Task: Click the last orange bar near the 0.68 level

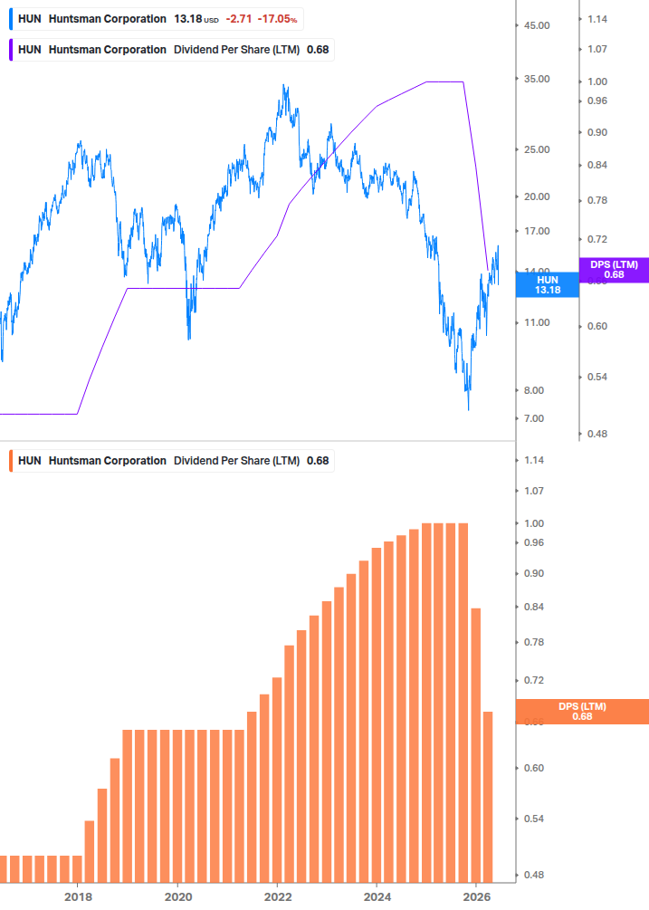Action: 489,797
